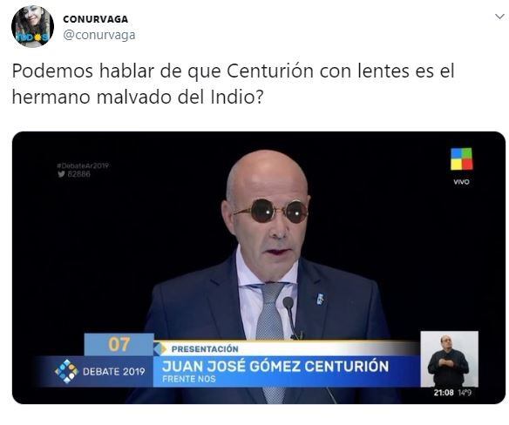
Task: Open the conurvaga profile avatar
Action: coord(32,27)
